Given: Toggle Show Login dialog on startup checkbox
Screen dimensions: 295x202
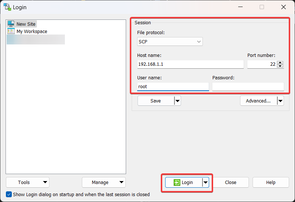Looking at the screenshot, I should [9, 194].
